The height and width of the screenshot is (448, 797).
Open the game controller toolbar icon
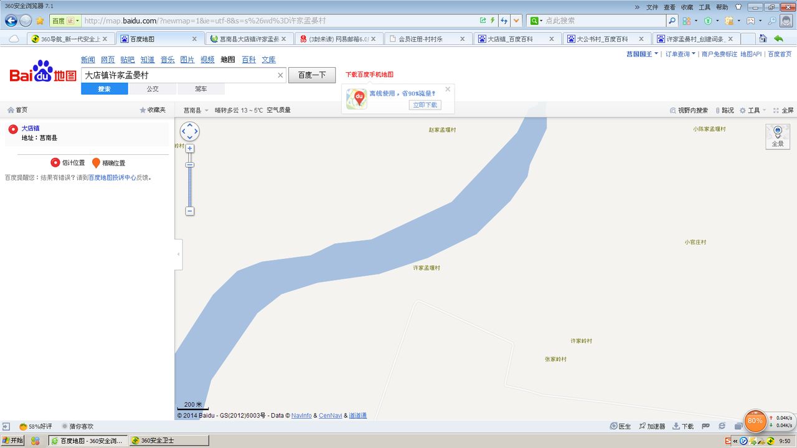[x=750, y=21]
